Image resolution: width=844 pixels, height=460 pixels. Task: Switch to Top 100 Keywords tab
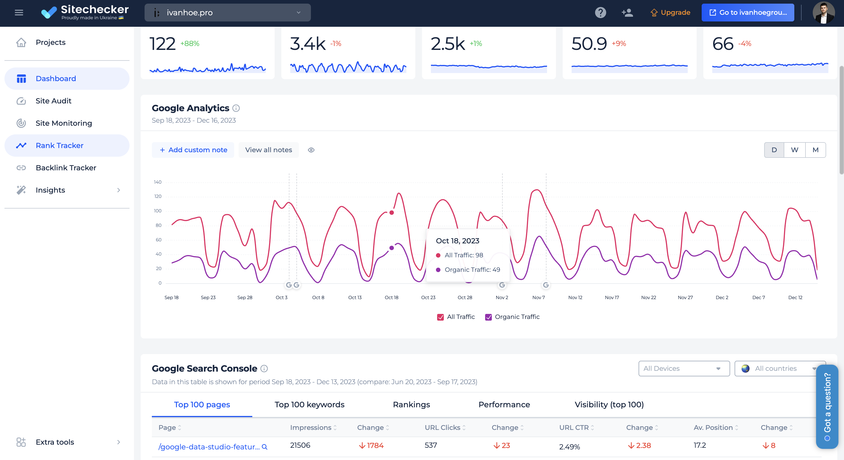pos(310,405)
